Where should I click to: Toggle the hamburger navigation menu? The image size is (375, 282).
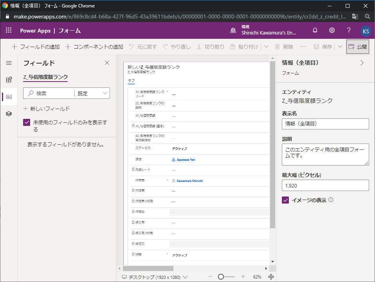click(9, 63)
